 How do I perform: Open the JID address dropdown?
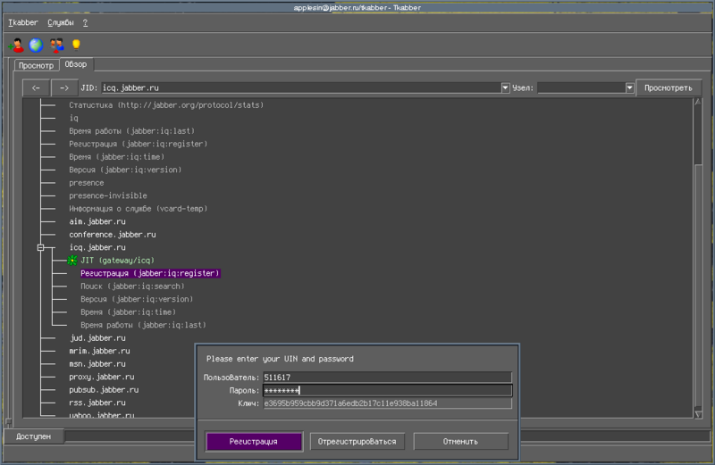tap(506, 88)
